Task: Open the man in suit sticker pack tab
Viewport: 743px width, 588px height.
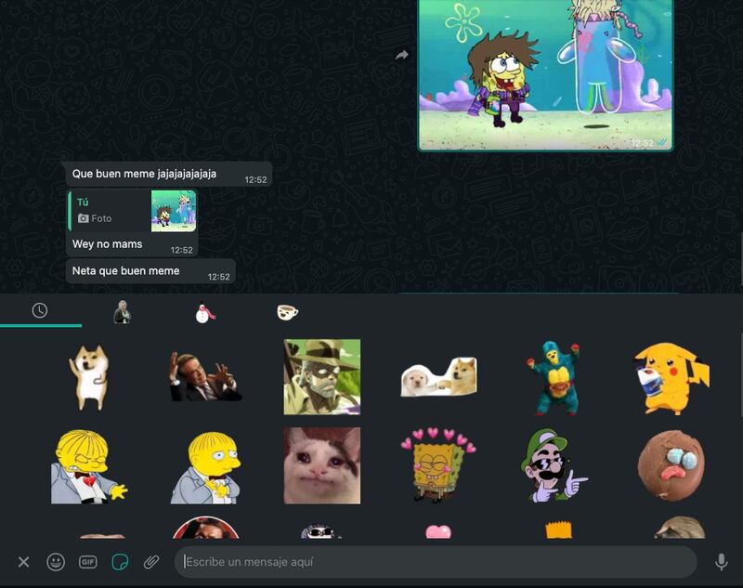Action: pyautogui.click(x=123, y=312)
